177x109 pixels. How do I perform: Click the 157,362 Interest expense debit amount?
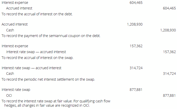136,46
